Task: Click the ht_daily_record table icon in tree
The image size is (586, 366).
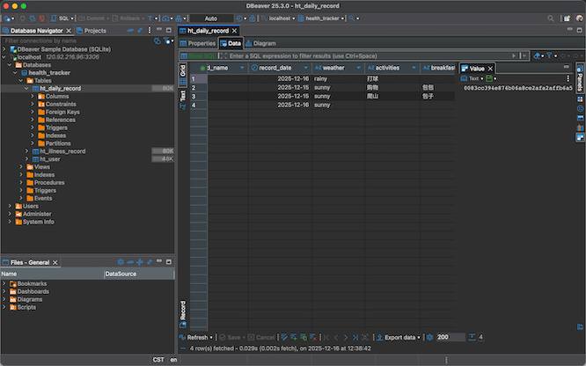Action: [x=34, y=89]
